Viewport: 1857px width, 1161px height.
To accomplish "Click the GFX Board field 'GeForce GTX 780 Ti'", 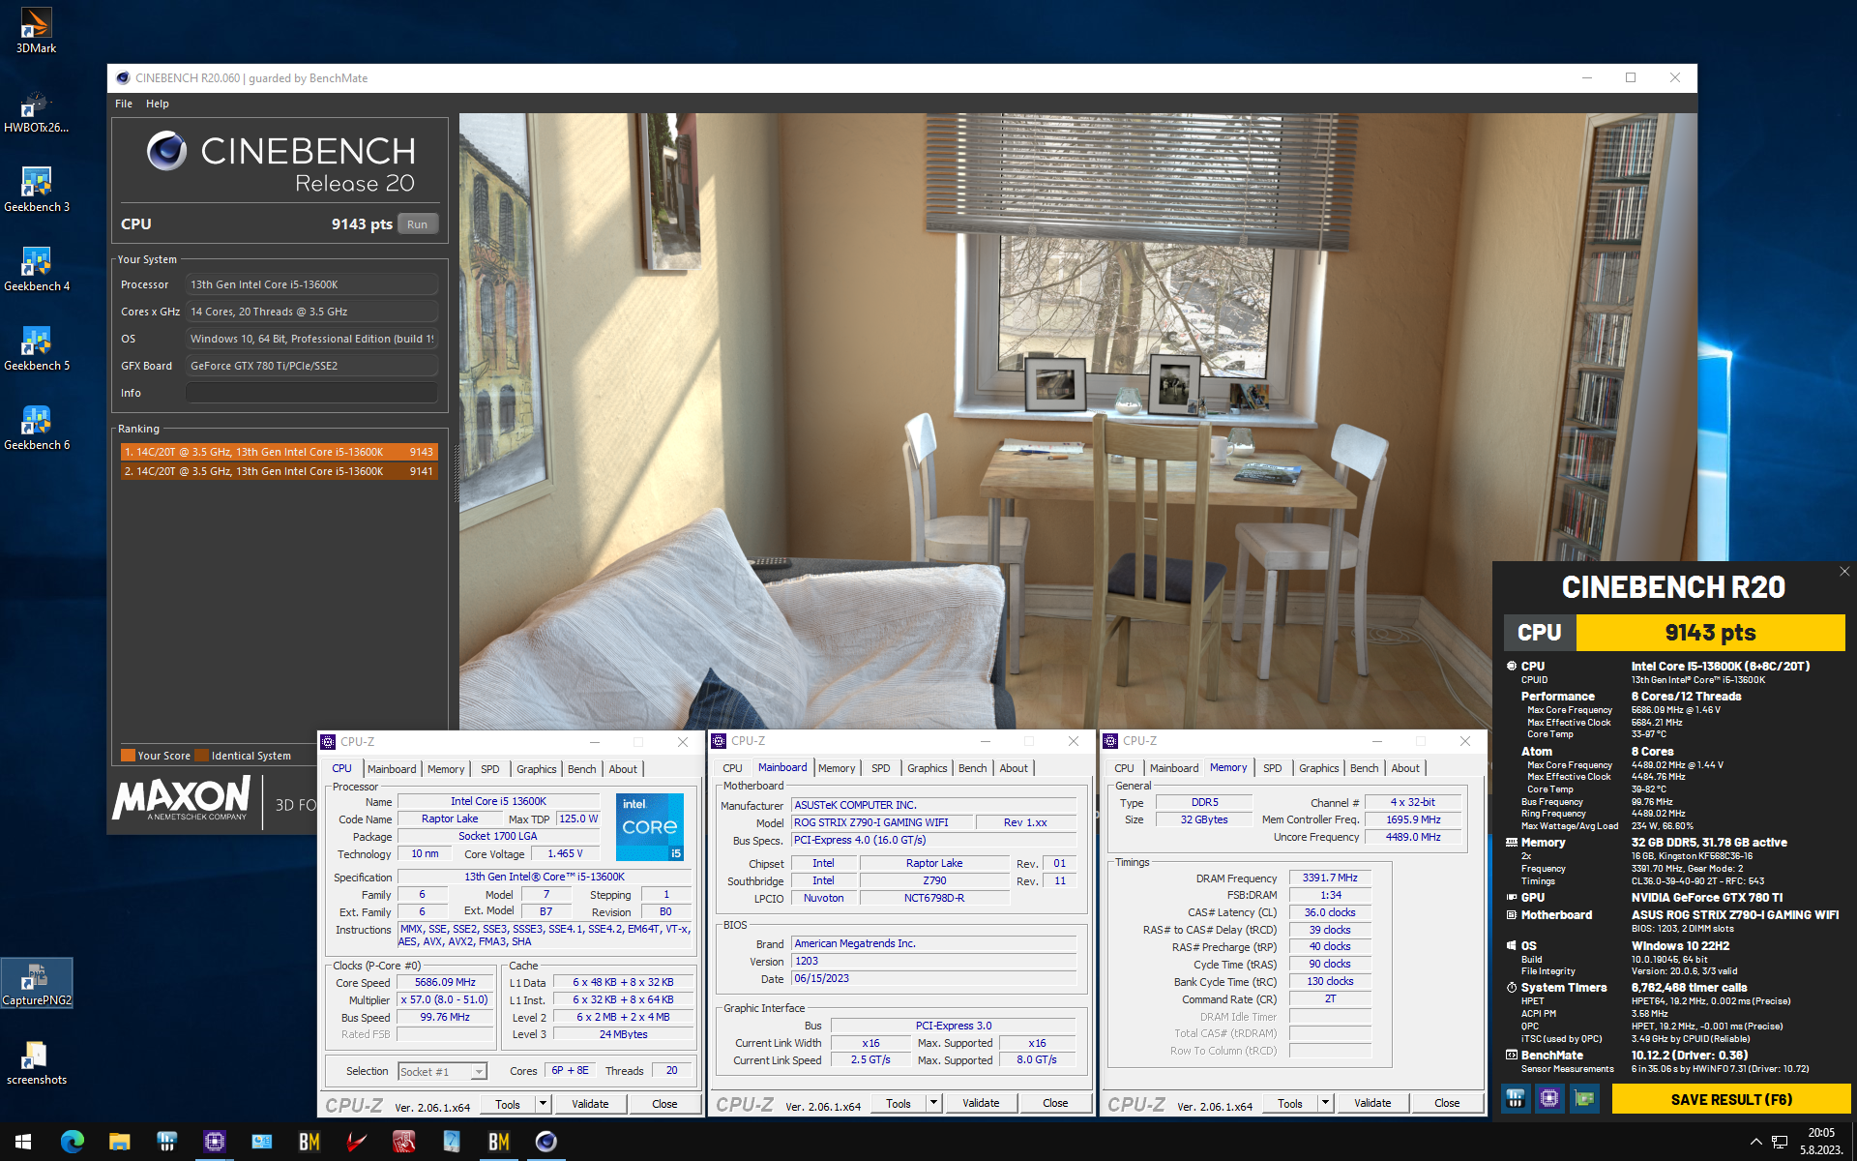I will pyautogui.click(x=311, y=366).
